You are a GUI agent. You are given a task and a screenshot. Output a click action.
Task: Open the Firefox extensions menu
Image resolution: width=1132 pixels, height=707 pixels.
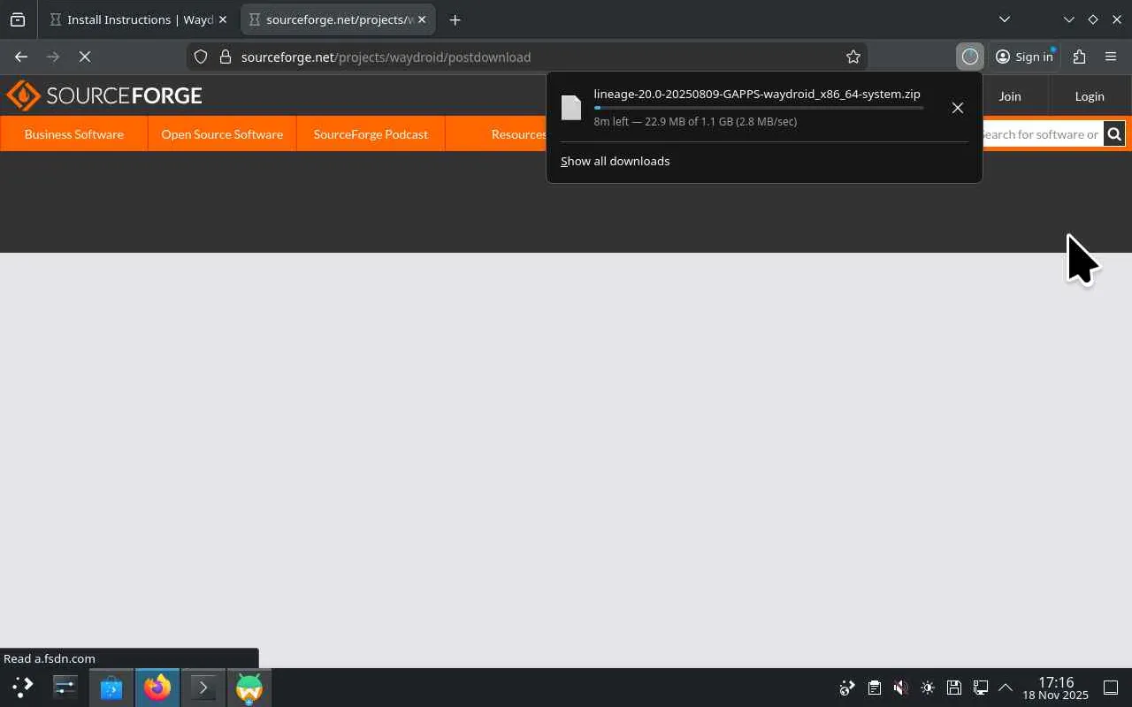[x=1079, y=57]
